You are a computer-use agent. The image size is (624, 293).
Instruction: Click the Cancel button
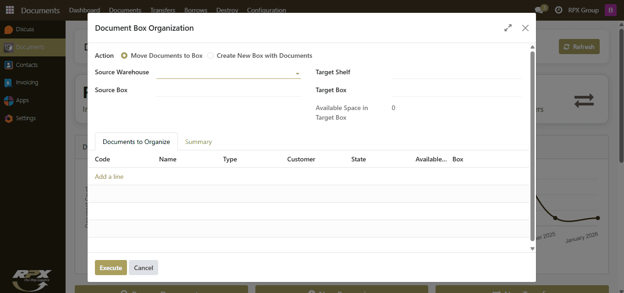pos(144,268)
